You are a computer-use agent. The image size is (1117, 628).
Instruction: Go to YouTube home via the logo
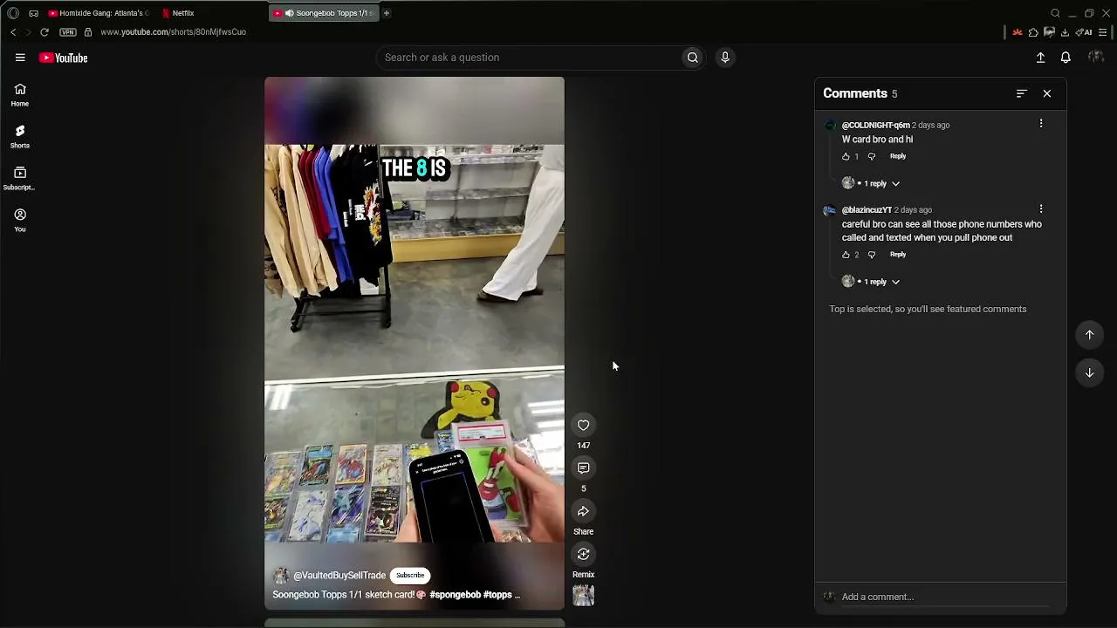pyautogui.click(x=64, y=58)
